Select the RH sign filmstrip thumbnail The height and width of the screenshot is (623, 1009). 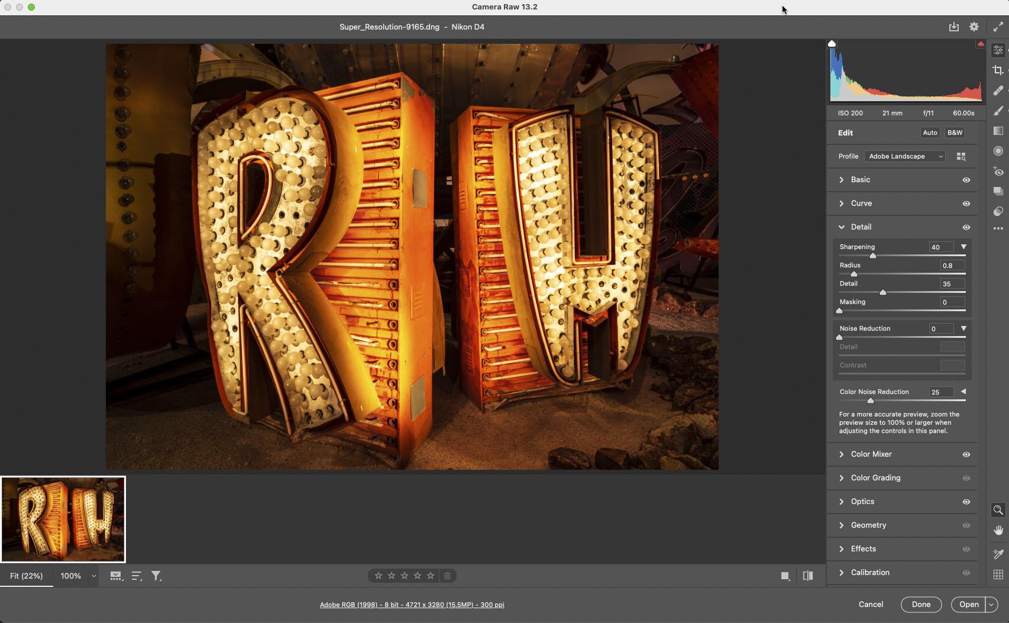tap(63, 519)
